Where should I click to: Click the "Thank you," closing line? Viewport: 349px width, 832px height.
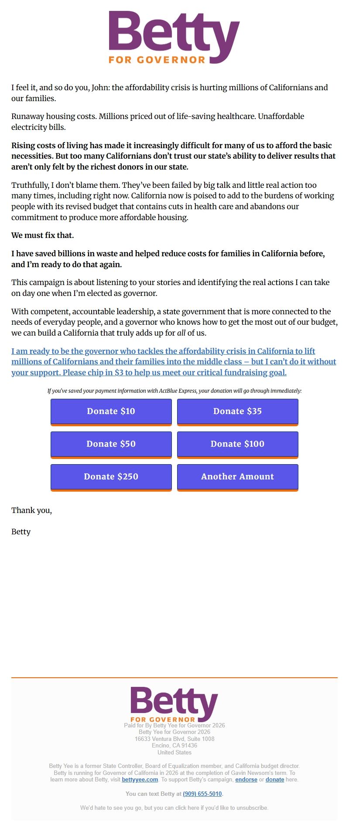[31, 510]
